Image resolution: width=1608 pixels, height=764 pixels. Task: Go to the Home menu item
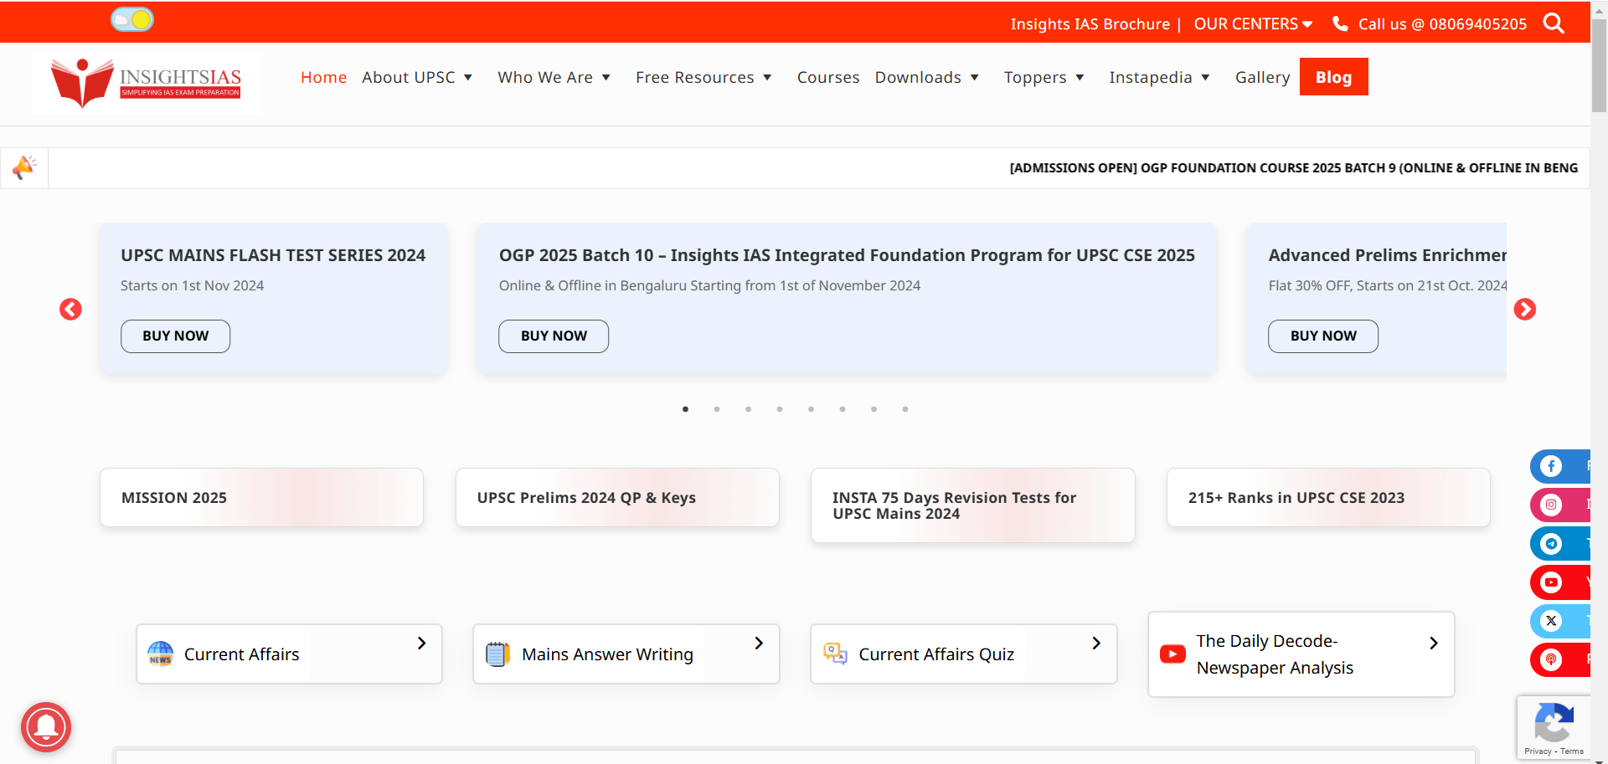323,77
